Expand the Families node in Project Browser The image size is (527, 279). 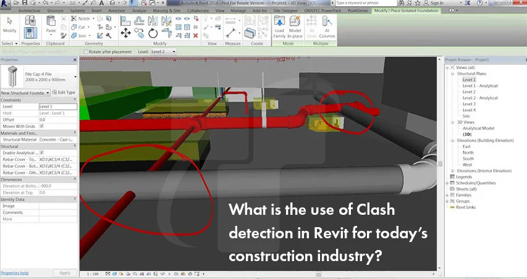coord(447,195)
